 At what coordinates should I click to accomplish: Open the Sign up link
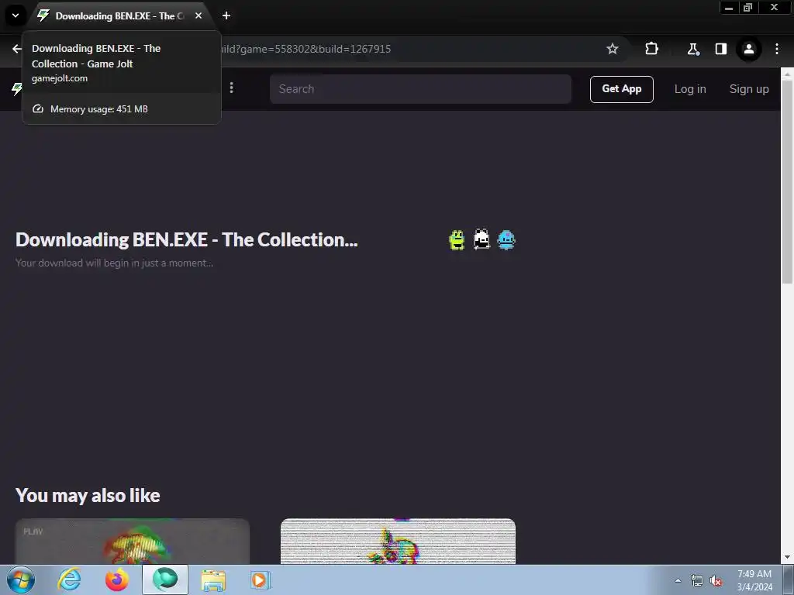pos(749,89)
